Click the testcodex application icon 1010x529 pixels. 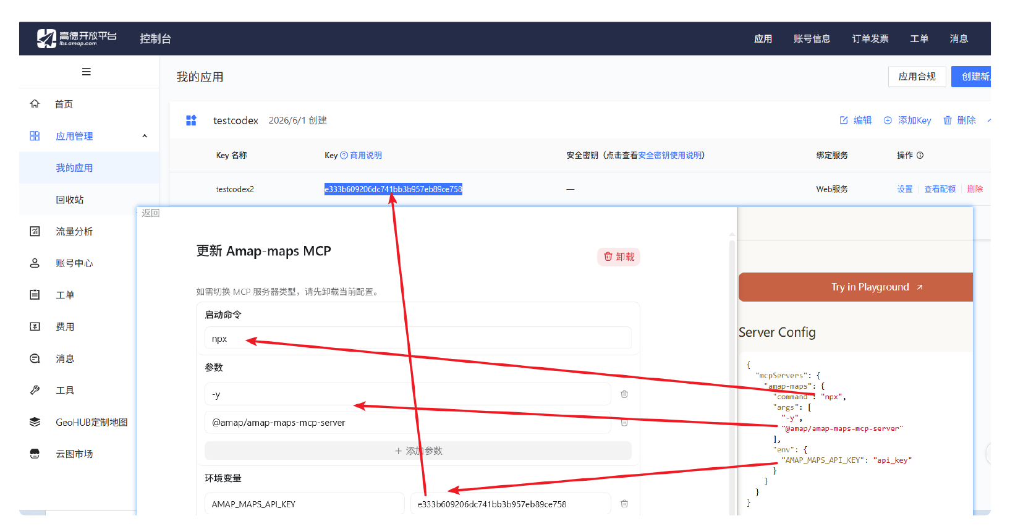(191, 120)
